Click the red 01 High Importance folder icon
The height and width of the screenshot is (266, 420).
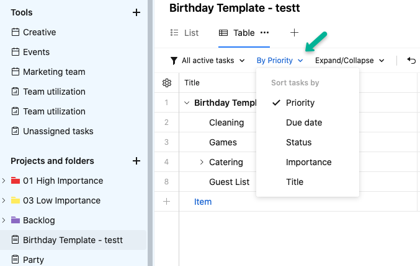(16, 181)
